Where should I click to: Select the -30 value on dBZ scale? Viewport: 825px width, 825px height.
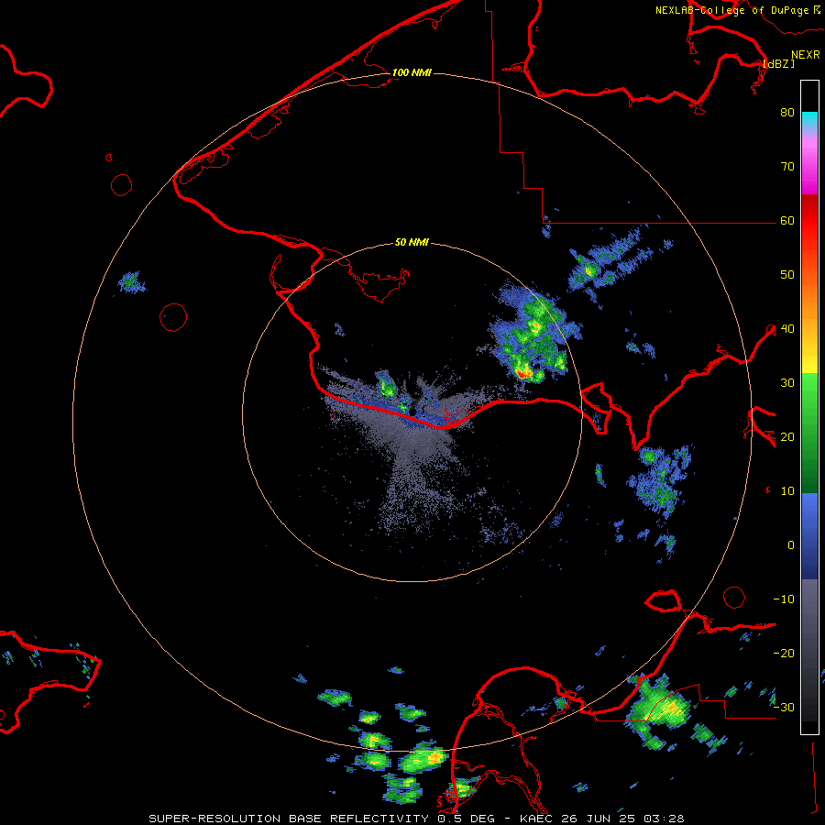(784, 707)
